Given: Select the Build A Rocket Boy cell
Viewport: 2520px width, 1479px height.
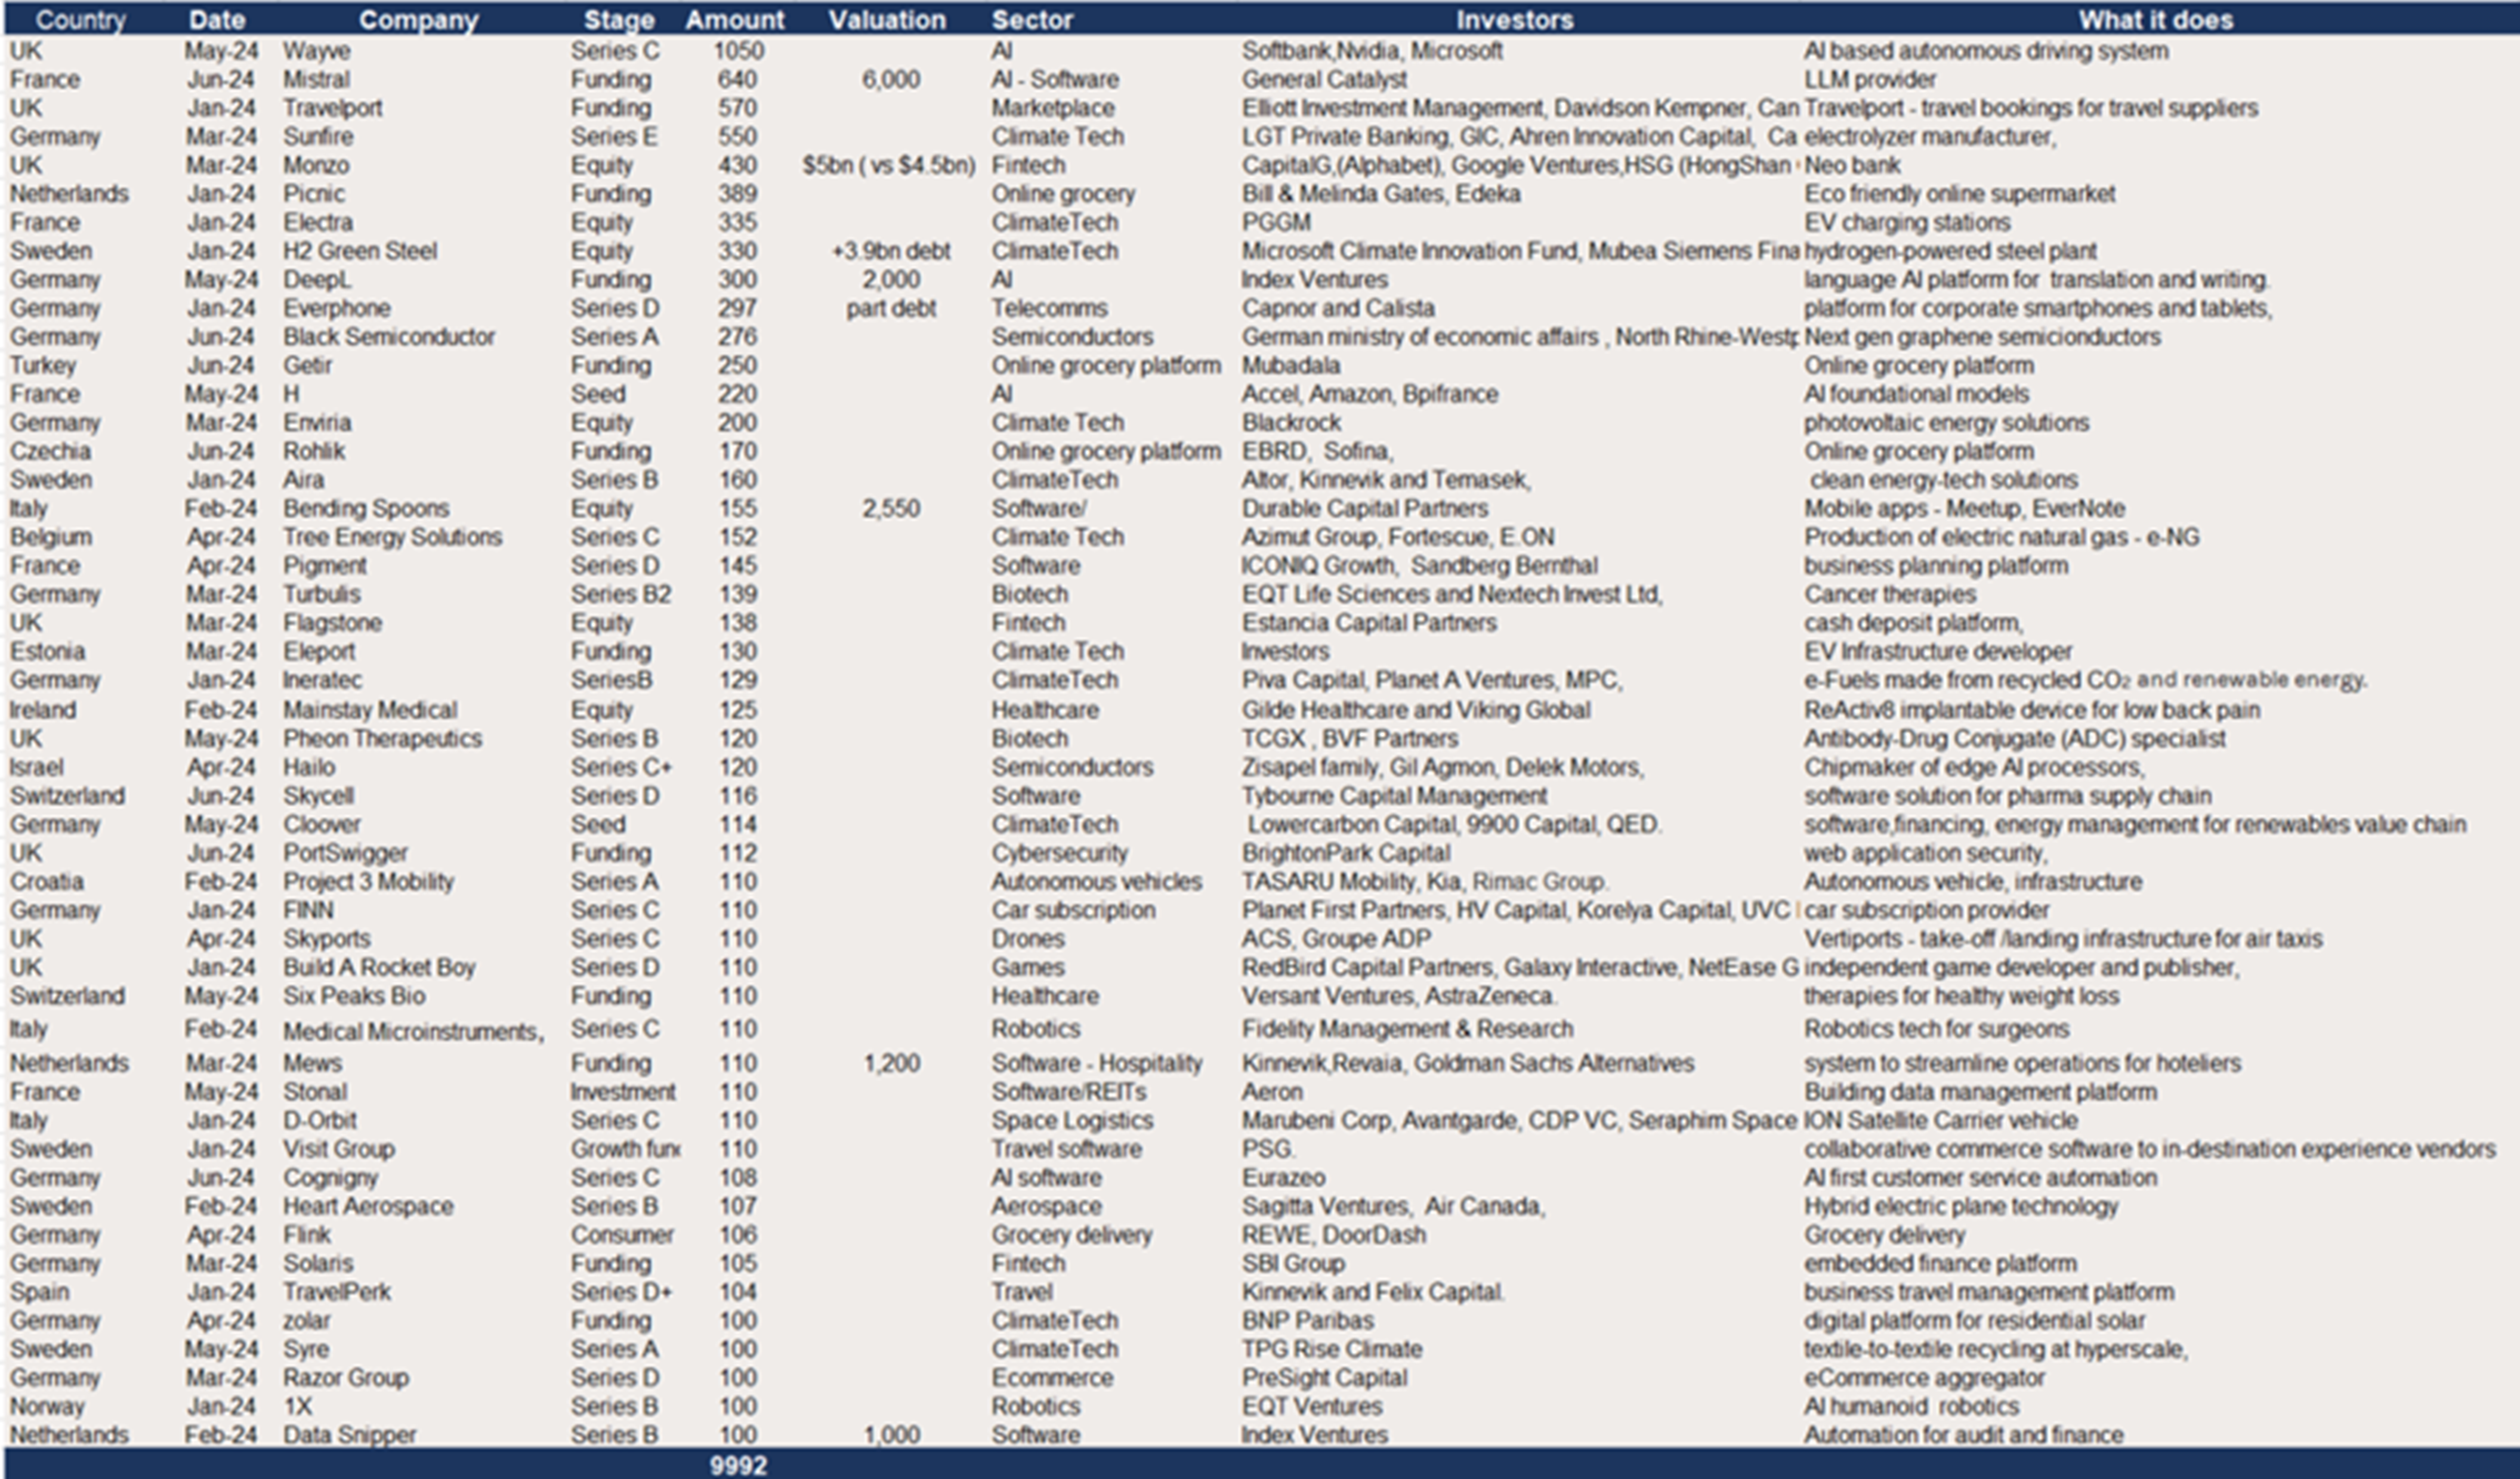Looking at the screenshot, I should pyautogui.click(x=379, y=969).
